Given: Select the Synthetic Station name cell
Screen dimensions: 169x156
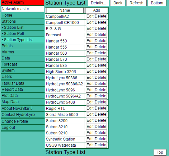Looking at the screenshot, I should 65,139.
